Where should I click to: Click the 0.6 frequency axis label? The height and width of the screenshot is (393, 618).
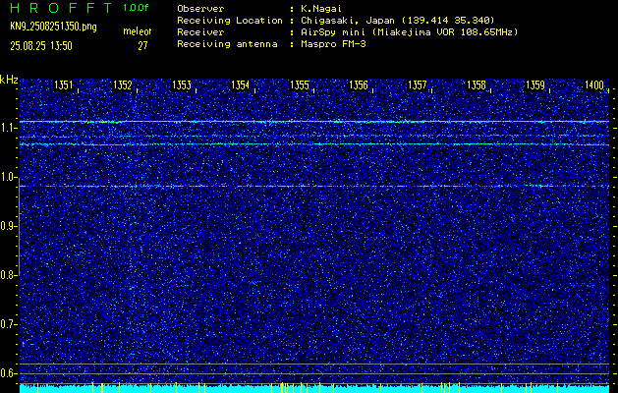click(7, 373)
